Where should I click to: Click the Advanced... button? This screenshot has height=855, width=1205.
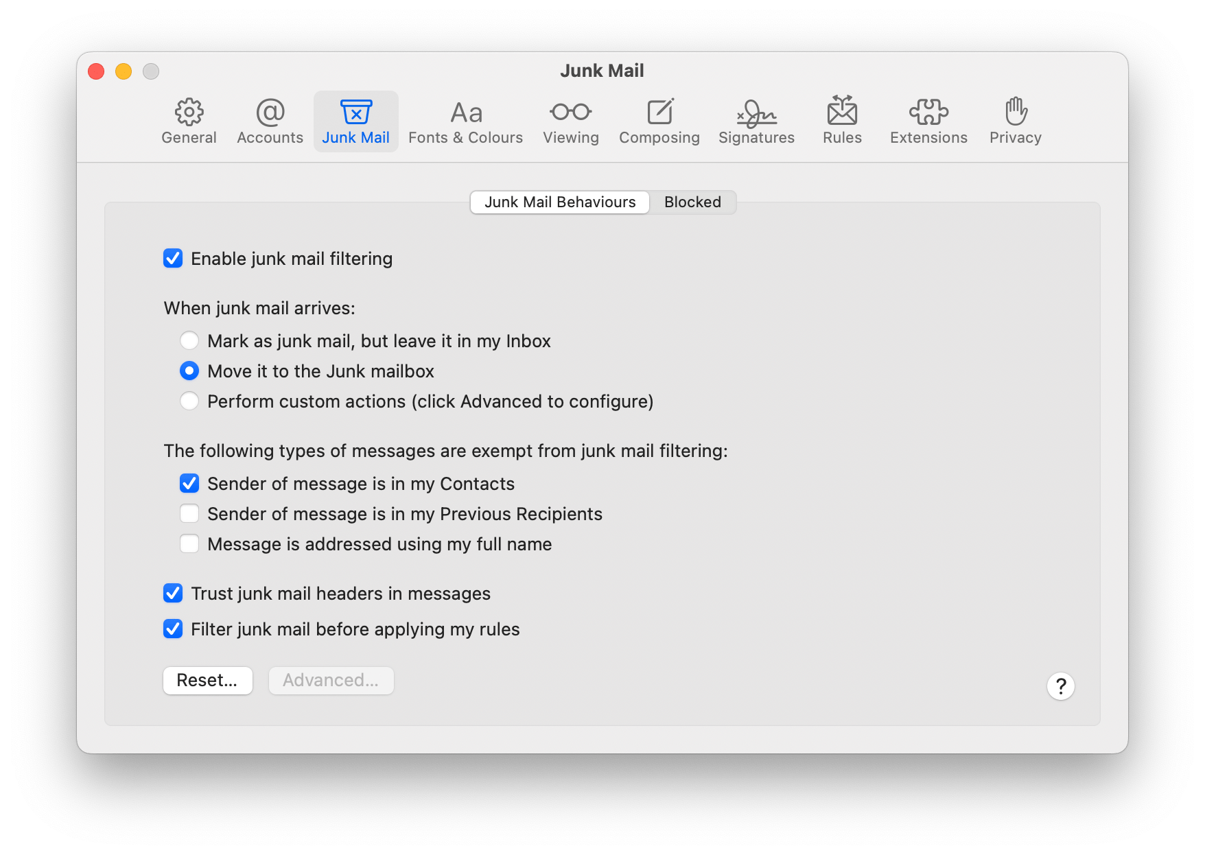click(331, 680)
